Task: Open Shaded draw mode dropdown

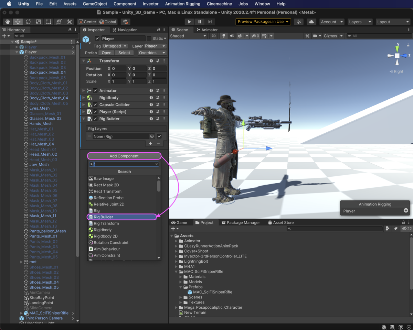Action: click(188, 36)
